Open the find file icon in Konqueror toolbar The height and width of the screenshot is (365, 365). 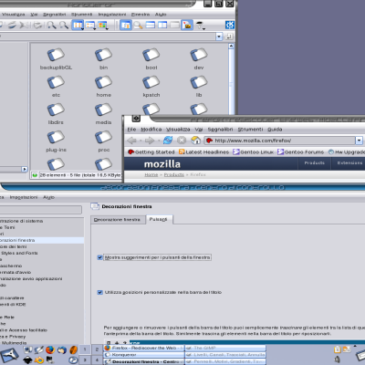[x=138, y=25]
